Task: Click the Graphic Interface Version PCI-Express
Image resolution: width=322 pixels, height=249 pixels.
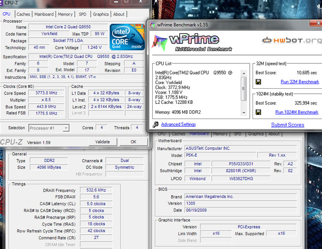Action: [x=248, y=227]
